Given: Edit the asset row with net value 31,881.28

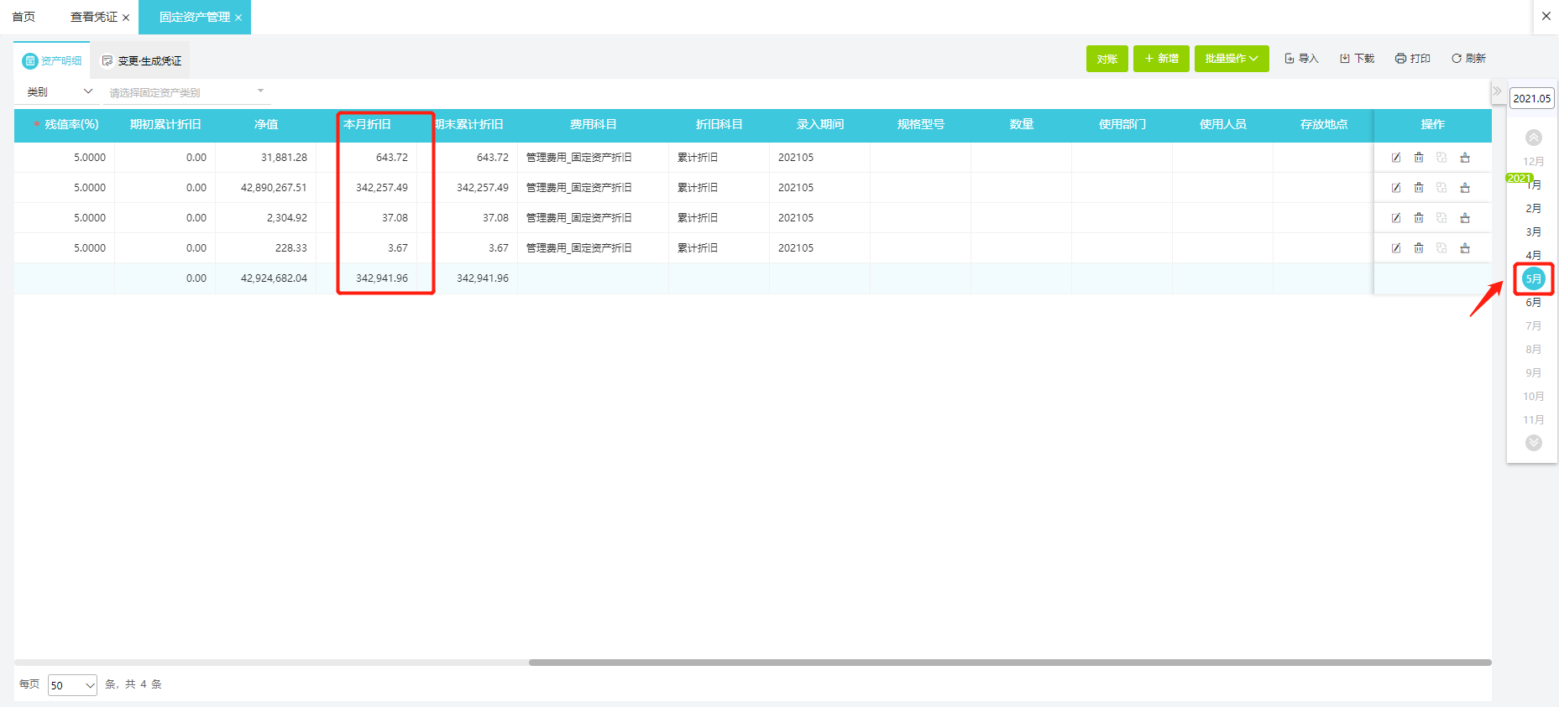Looking at the screenshot, I should (1396, 158).
